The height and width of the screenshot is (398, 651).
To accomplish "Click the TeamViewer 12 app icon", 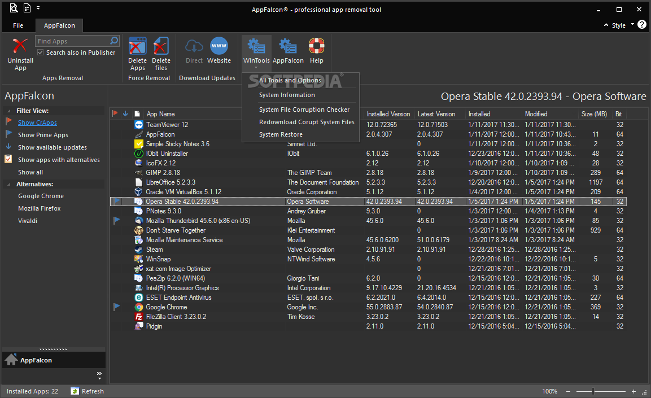I will point(139,125).
